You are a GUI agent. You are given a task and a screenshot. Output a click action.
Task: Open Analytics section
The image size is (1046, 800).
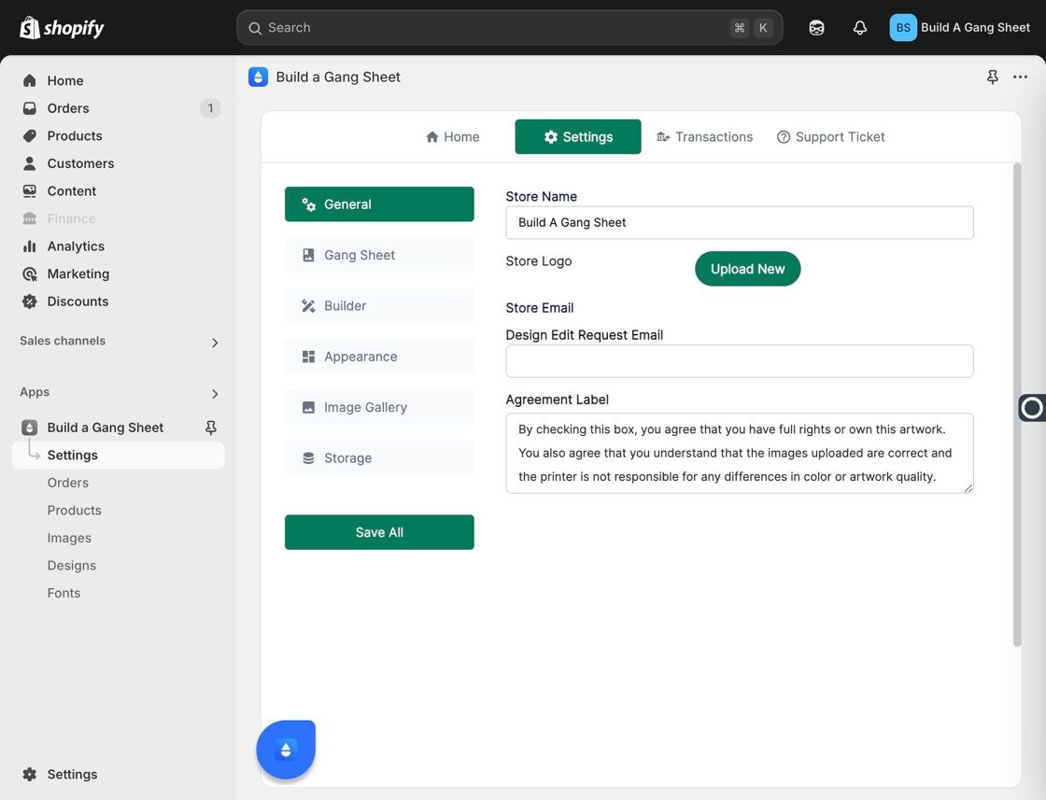[x=76, y=246]
